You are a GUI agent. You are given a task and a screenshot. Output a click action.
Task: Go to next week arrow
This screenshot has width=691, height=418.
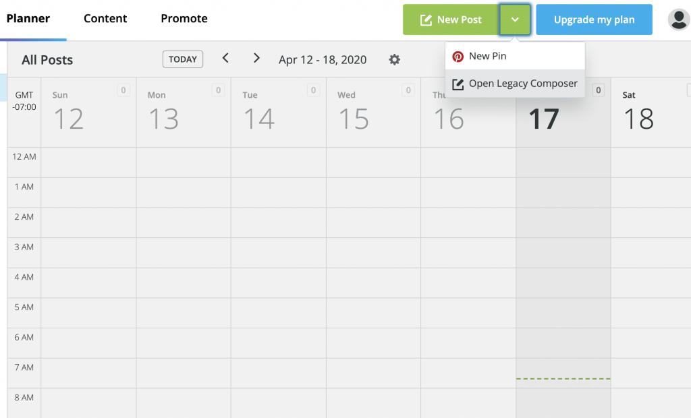tap(256, 58)
